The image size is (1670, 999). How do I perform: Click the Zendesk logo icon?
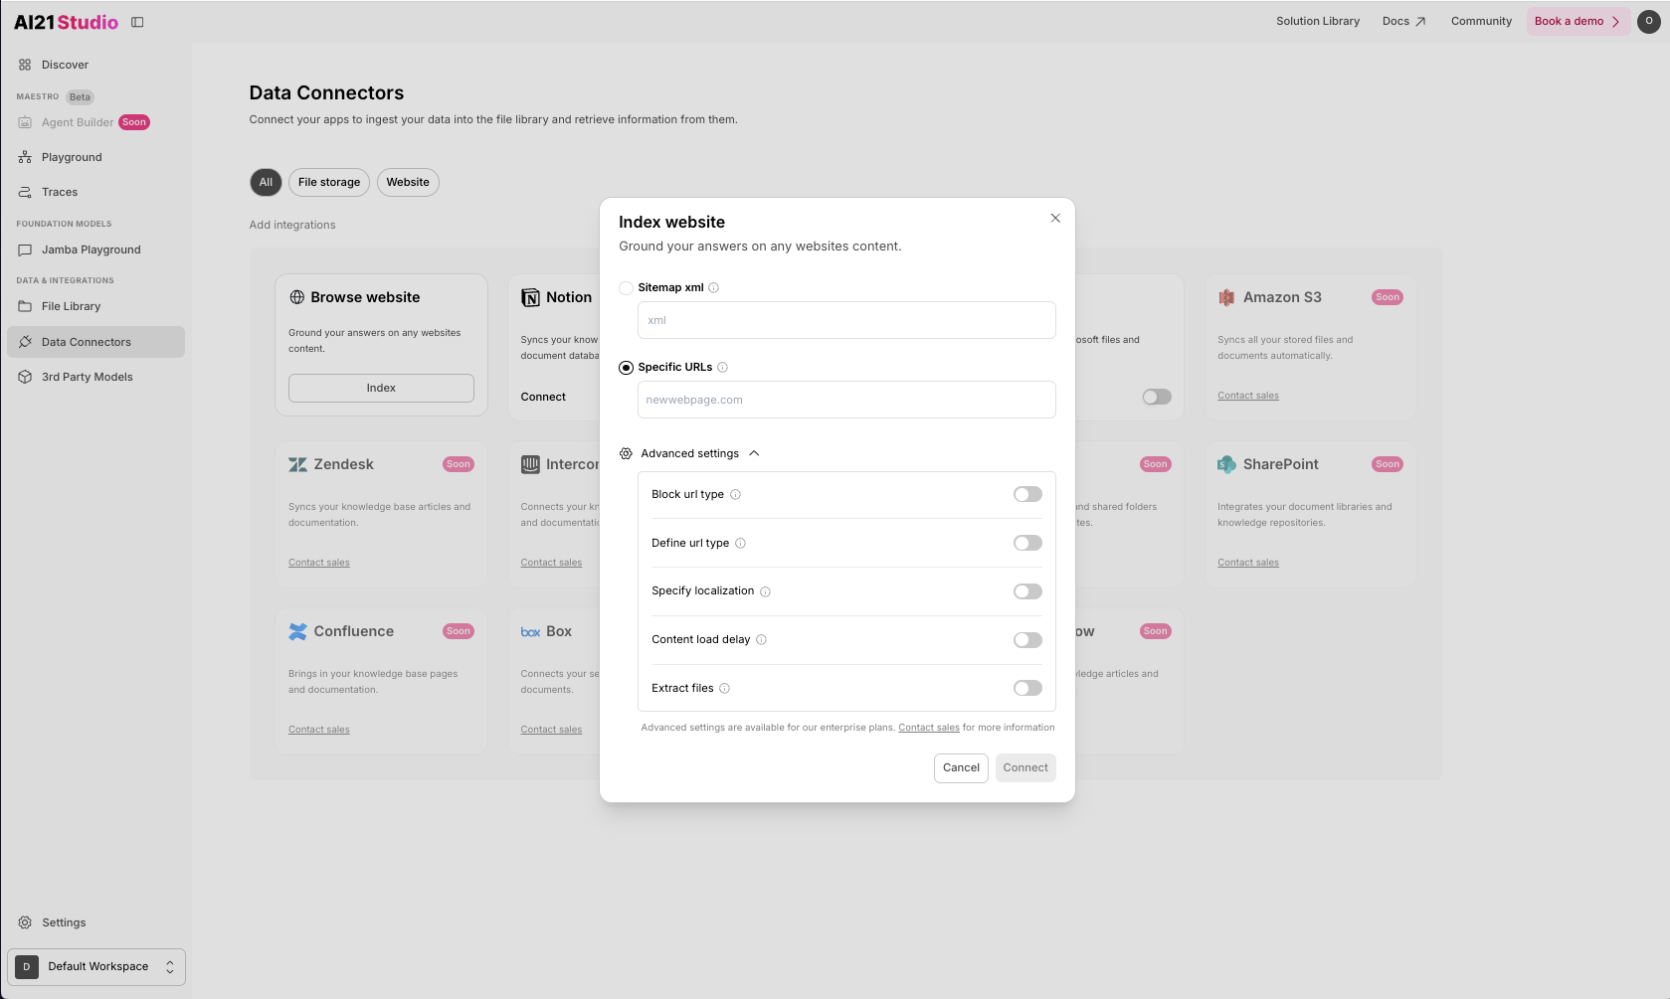[297, 464]
